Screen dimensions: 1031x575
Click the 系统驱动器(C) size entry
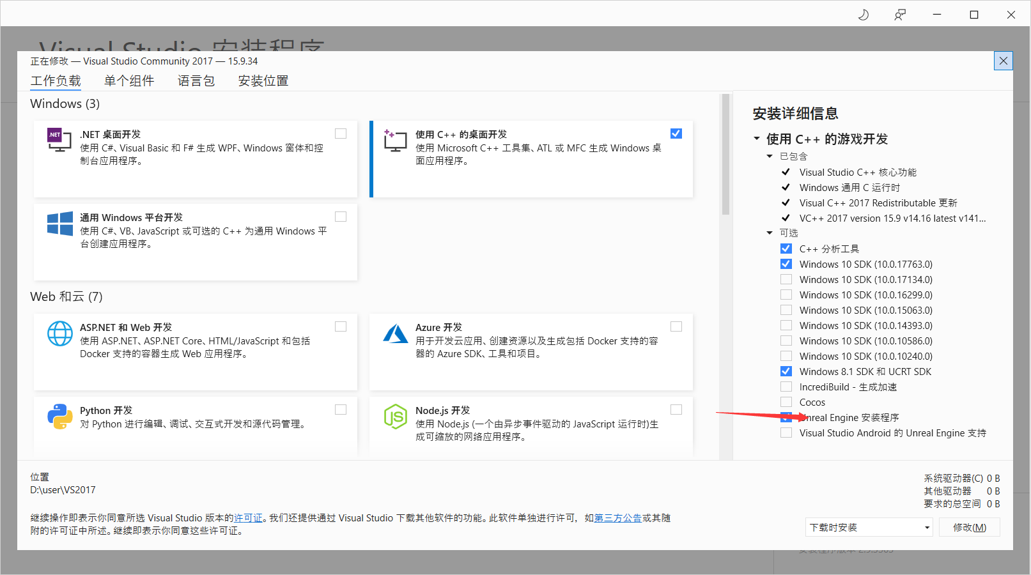(962, 479)
